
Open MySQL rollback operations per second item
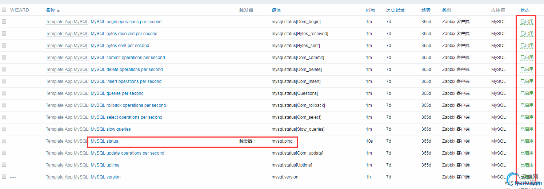(x=128, y=105)
